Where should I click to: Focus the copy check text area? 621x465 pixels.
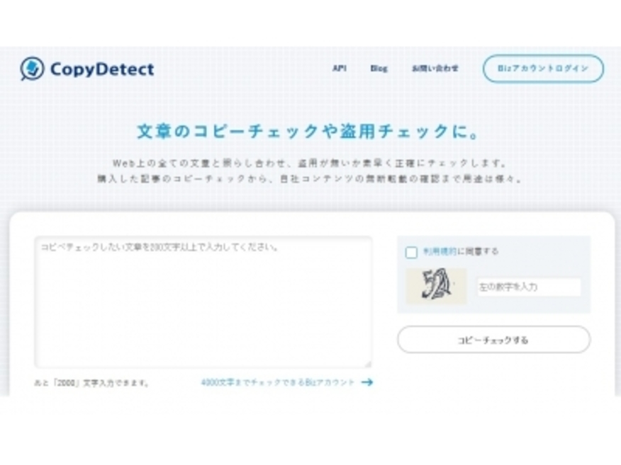[203, 302]
